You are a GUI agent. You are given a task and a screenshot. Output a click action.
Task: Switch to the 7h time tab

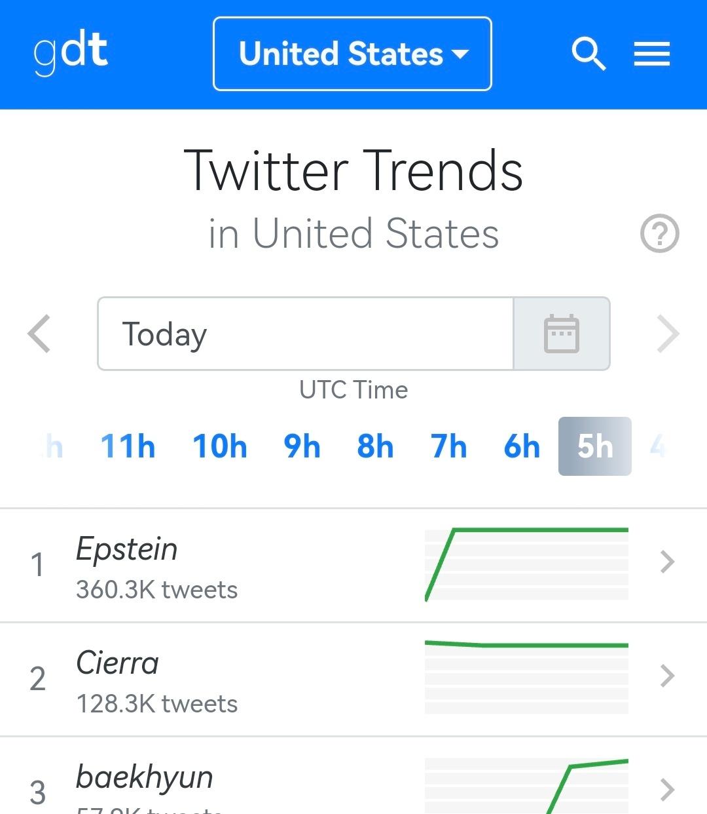point(448,447)
